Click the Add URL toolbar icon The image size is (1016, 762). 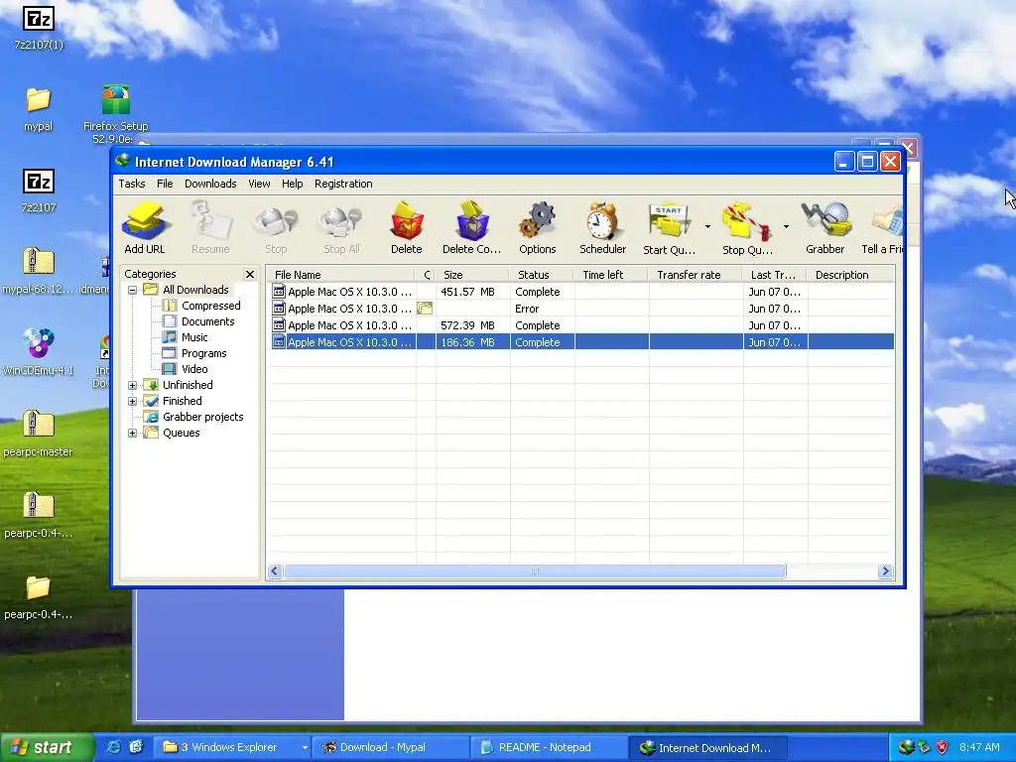pyautogui.click(x=145, y=227)
